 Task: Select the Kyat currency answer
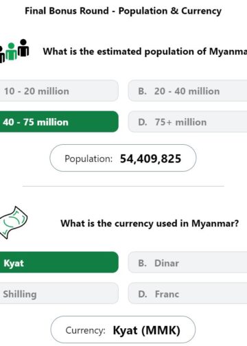click(59, 262)
